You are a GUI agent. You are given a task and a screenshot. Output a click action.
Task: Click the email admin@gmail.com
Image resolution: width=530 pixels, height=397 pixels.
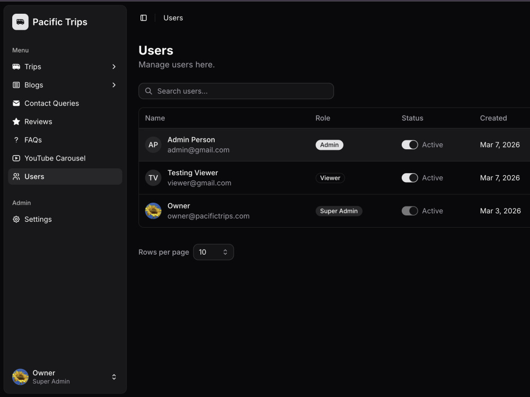tap(198, 150)
